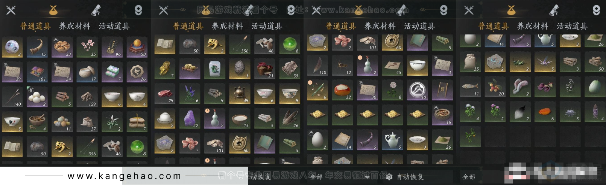Viewport: 606px width, 185px height.
Task: Select the grey fish item, count 11
Action: 470,87
